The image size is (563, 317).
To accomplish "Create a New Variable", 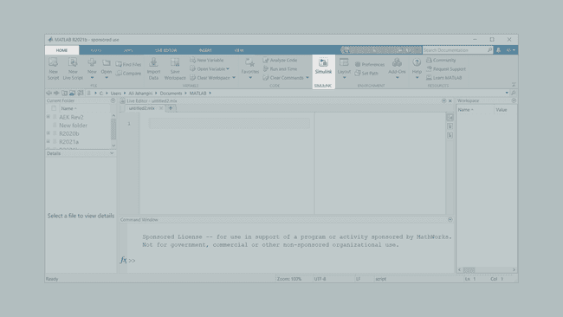I will point(207,60).
